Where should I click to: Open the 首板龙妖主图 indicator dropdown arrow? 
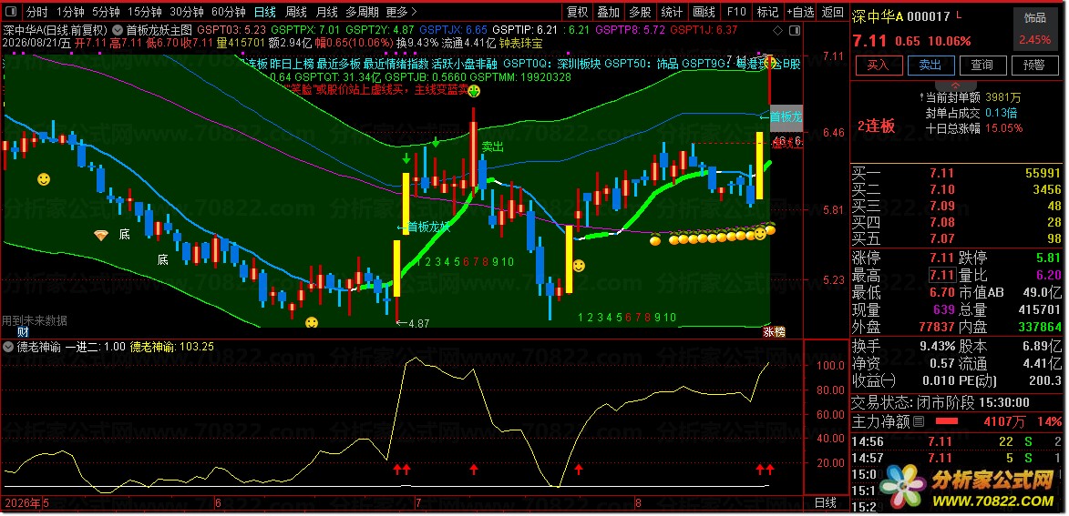click(x=118, y=30)
